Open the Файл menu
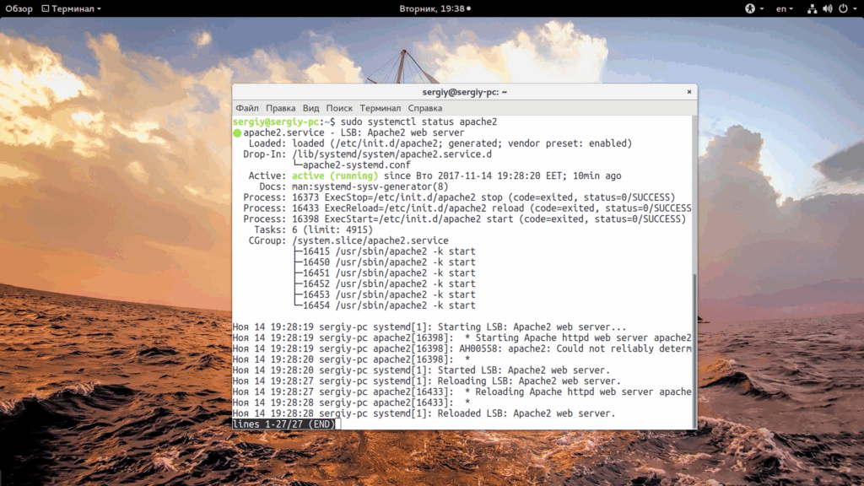864x486 pixels. point(247,108)
